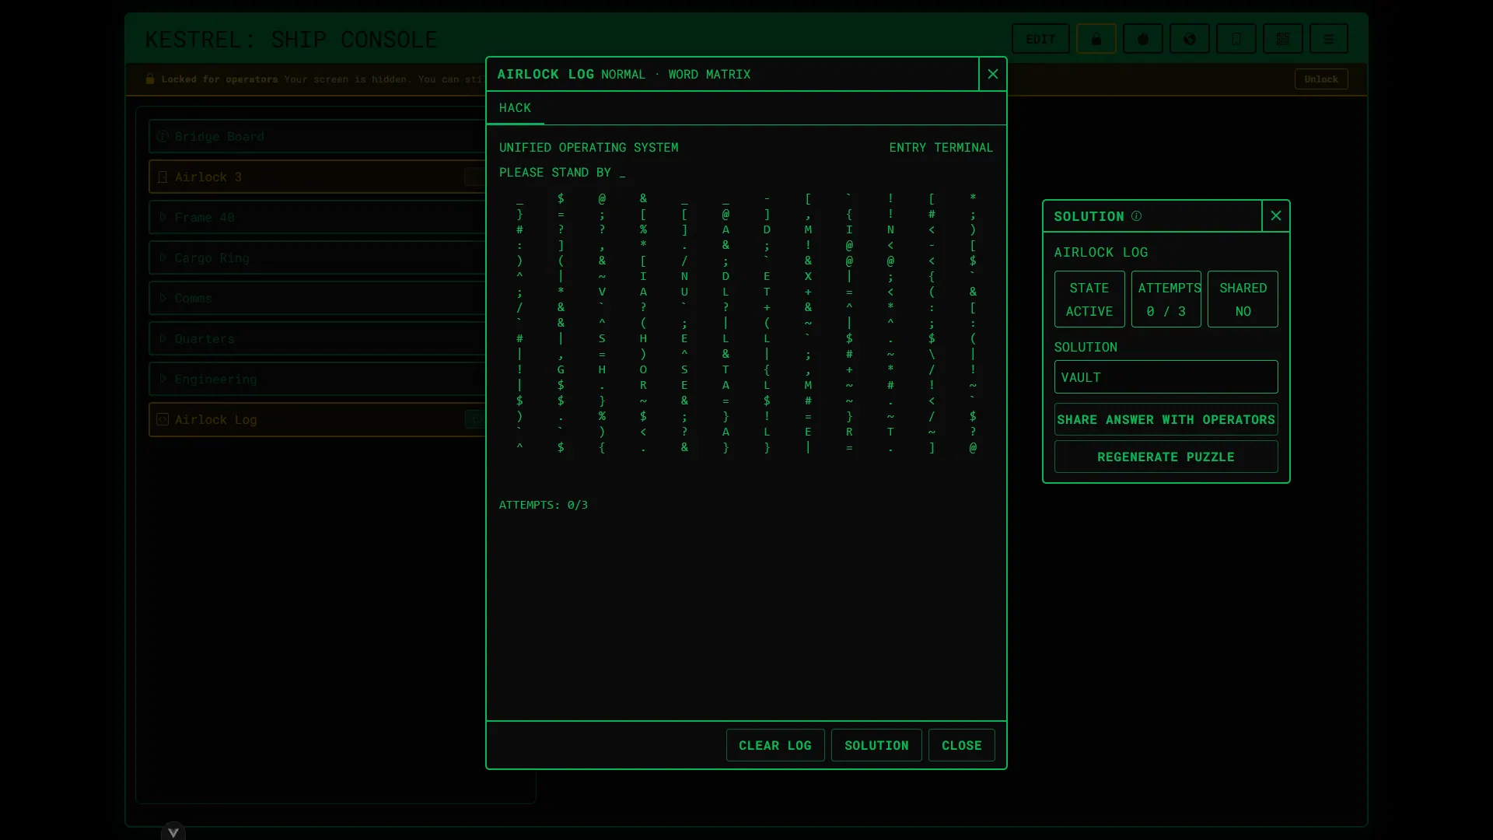Click the V logo badge at bottom left
The width and height of the screenshot is (1493, 840).
tap(173, 831)
